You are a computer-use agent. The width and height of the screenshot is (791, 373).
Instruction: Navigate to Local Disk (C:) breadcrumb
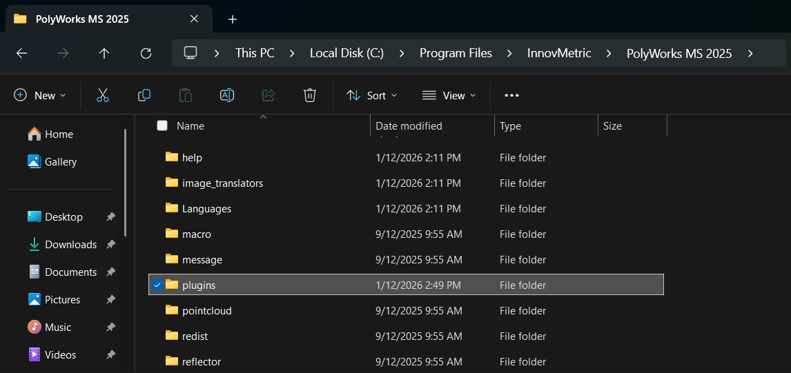[x=347, y=53]
